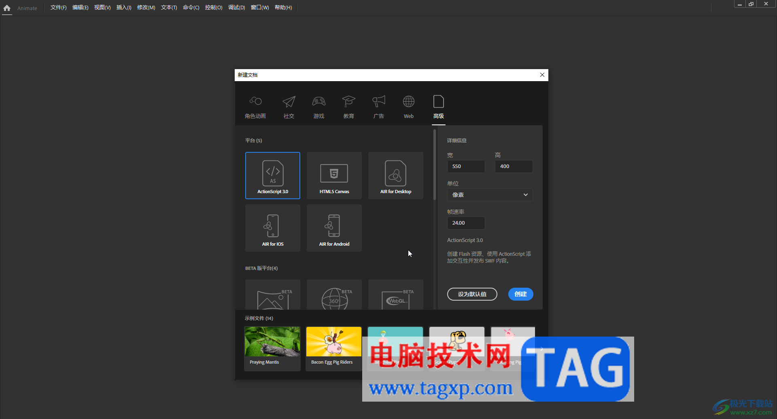Open the 文件(F) menu

pyautogui.click(x=58, y=8)
